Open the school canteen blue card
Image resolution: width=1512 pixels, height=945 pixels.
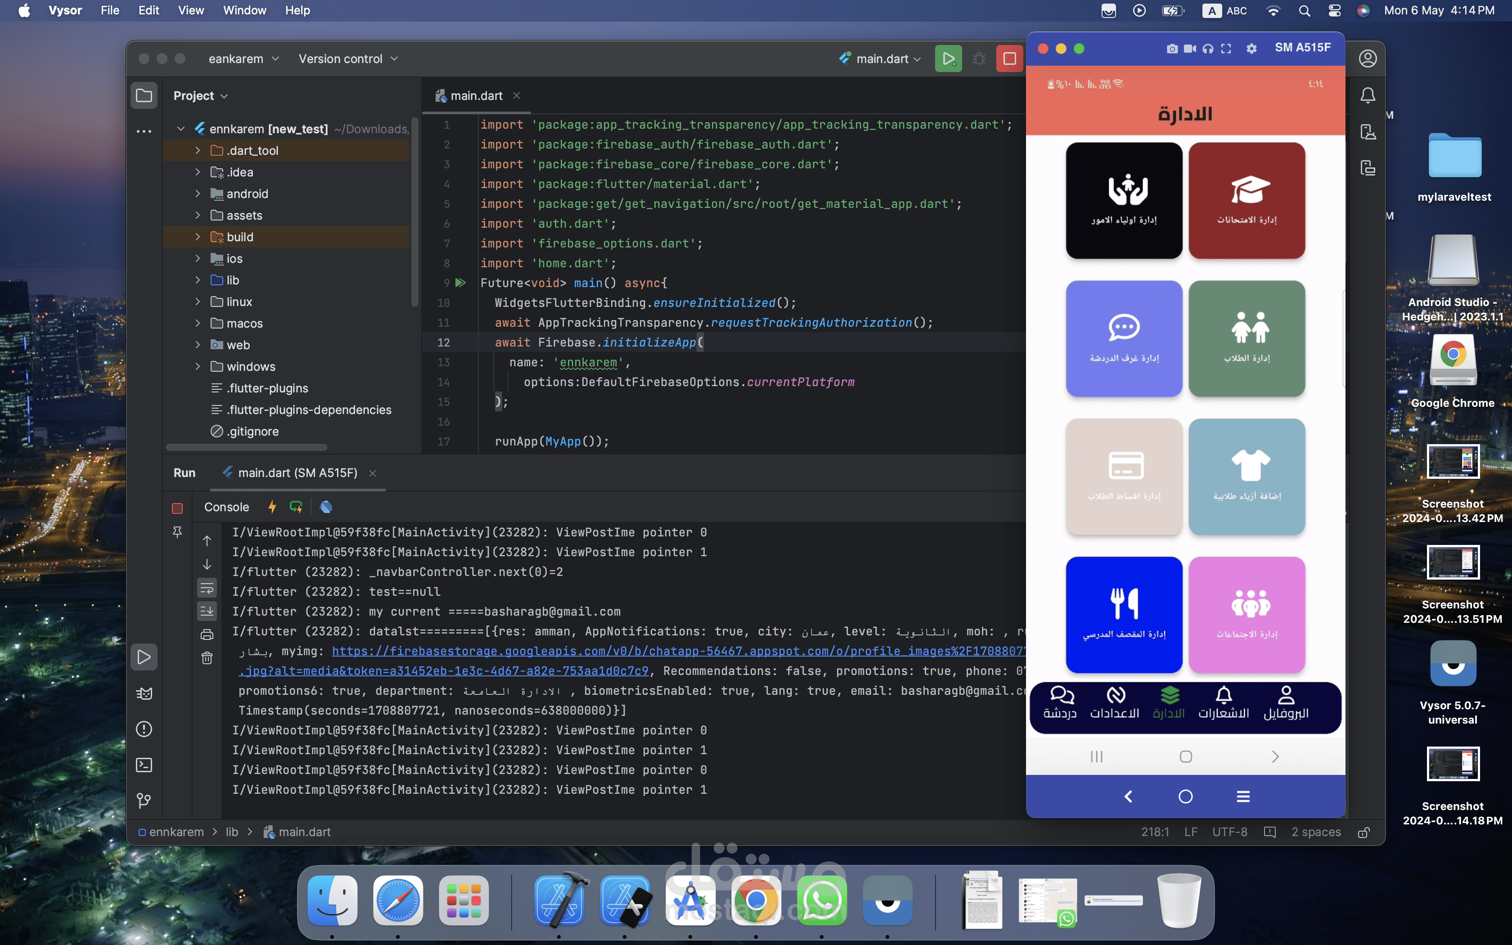(1124, 615)
